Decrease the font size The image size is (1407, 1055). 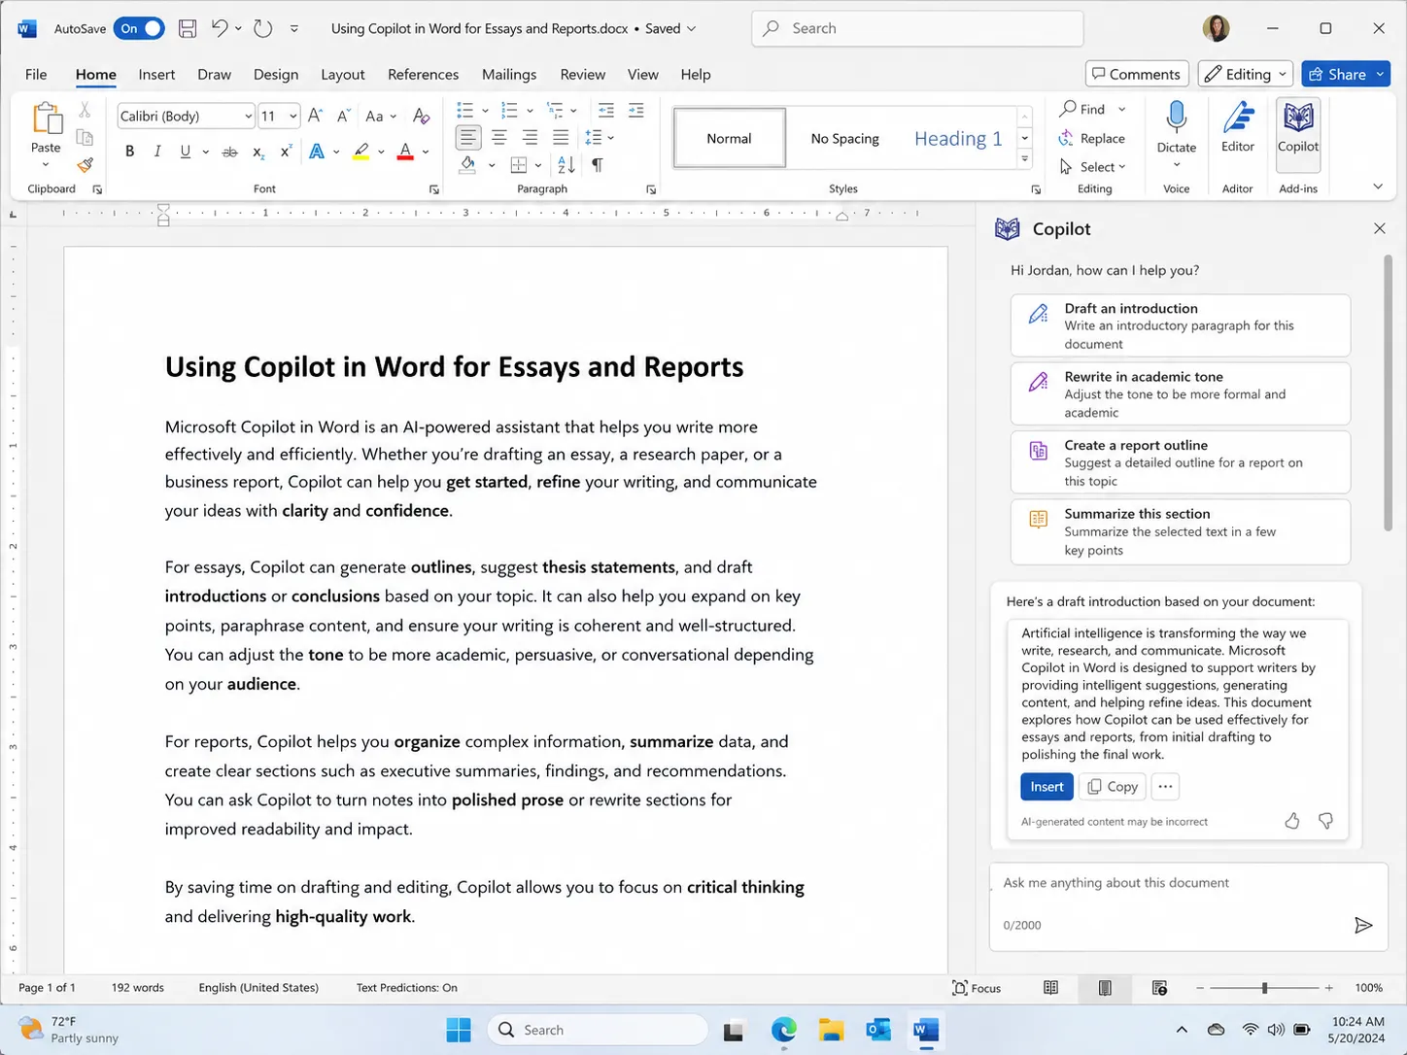(x=343, y=116)
